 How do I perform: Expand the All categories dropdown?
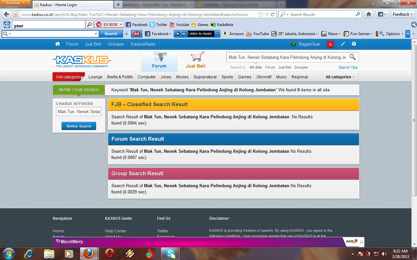(x=340, y=77)
